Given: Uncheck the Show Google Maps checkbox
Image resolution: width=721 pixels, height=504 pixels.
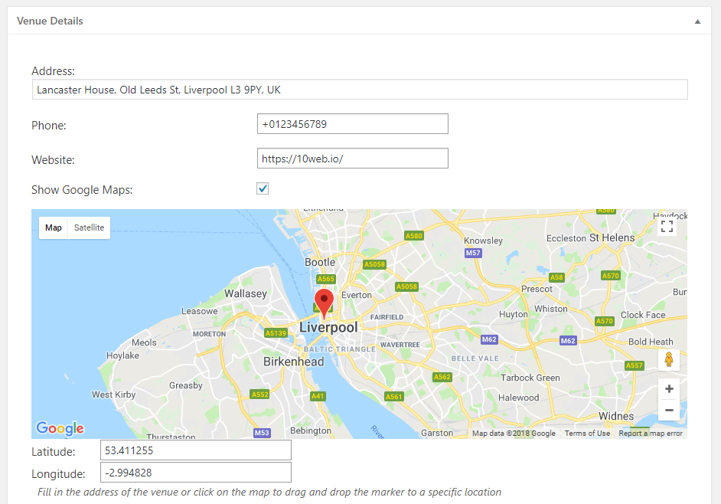Looking at the screenshot, I should pyautogui.click(x=263, y=188).
